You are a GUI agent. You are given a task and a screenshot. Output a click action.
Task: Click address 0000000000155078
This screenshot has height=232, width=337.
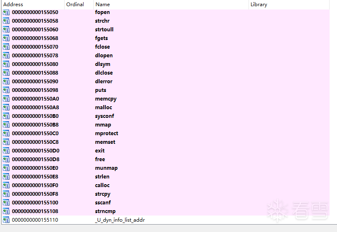coord(35,56)
